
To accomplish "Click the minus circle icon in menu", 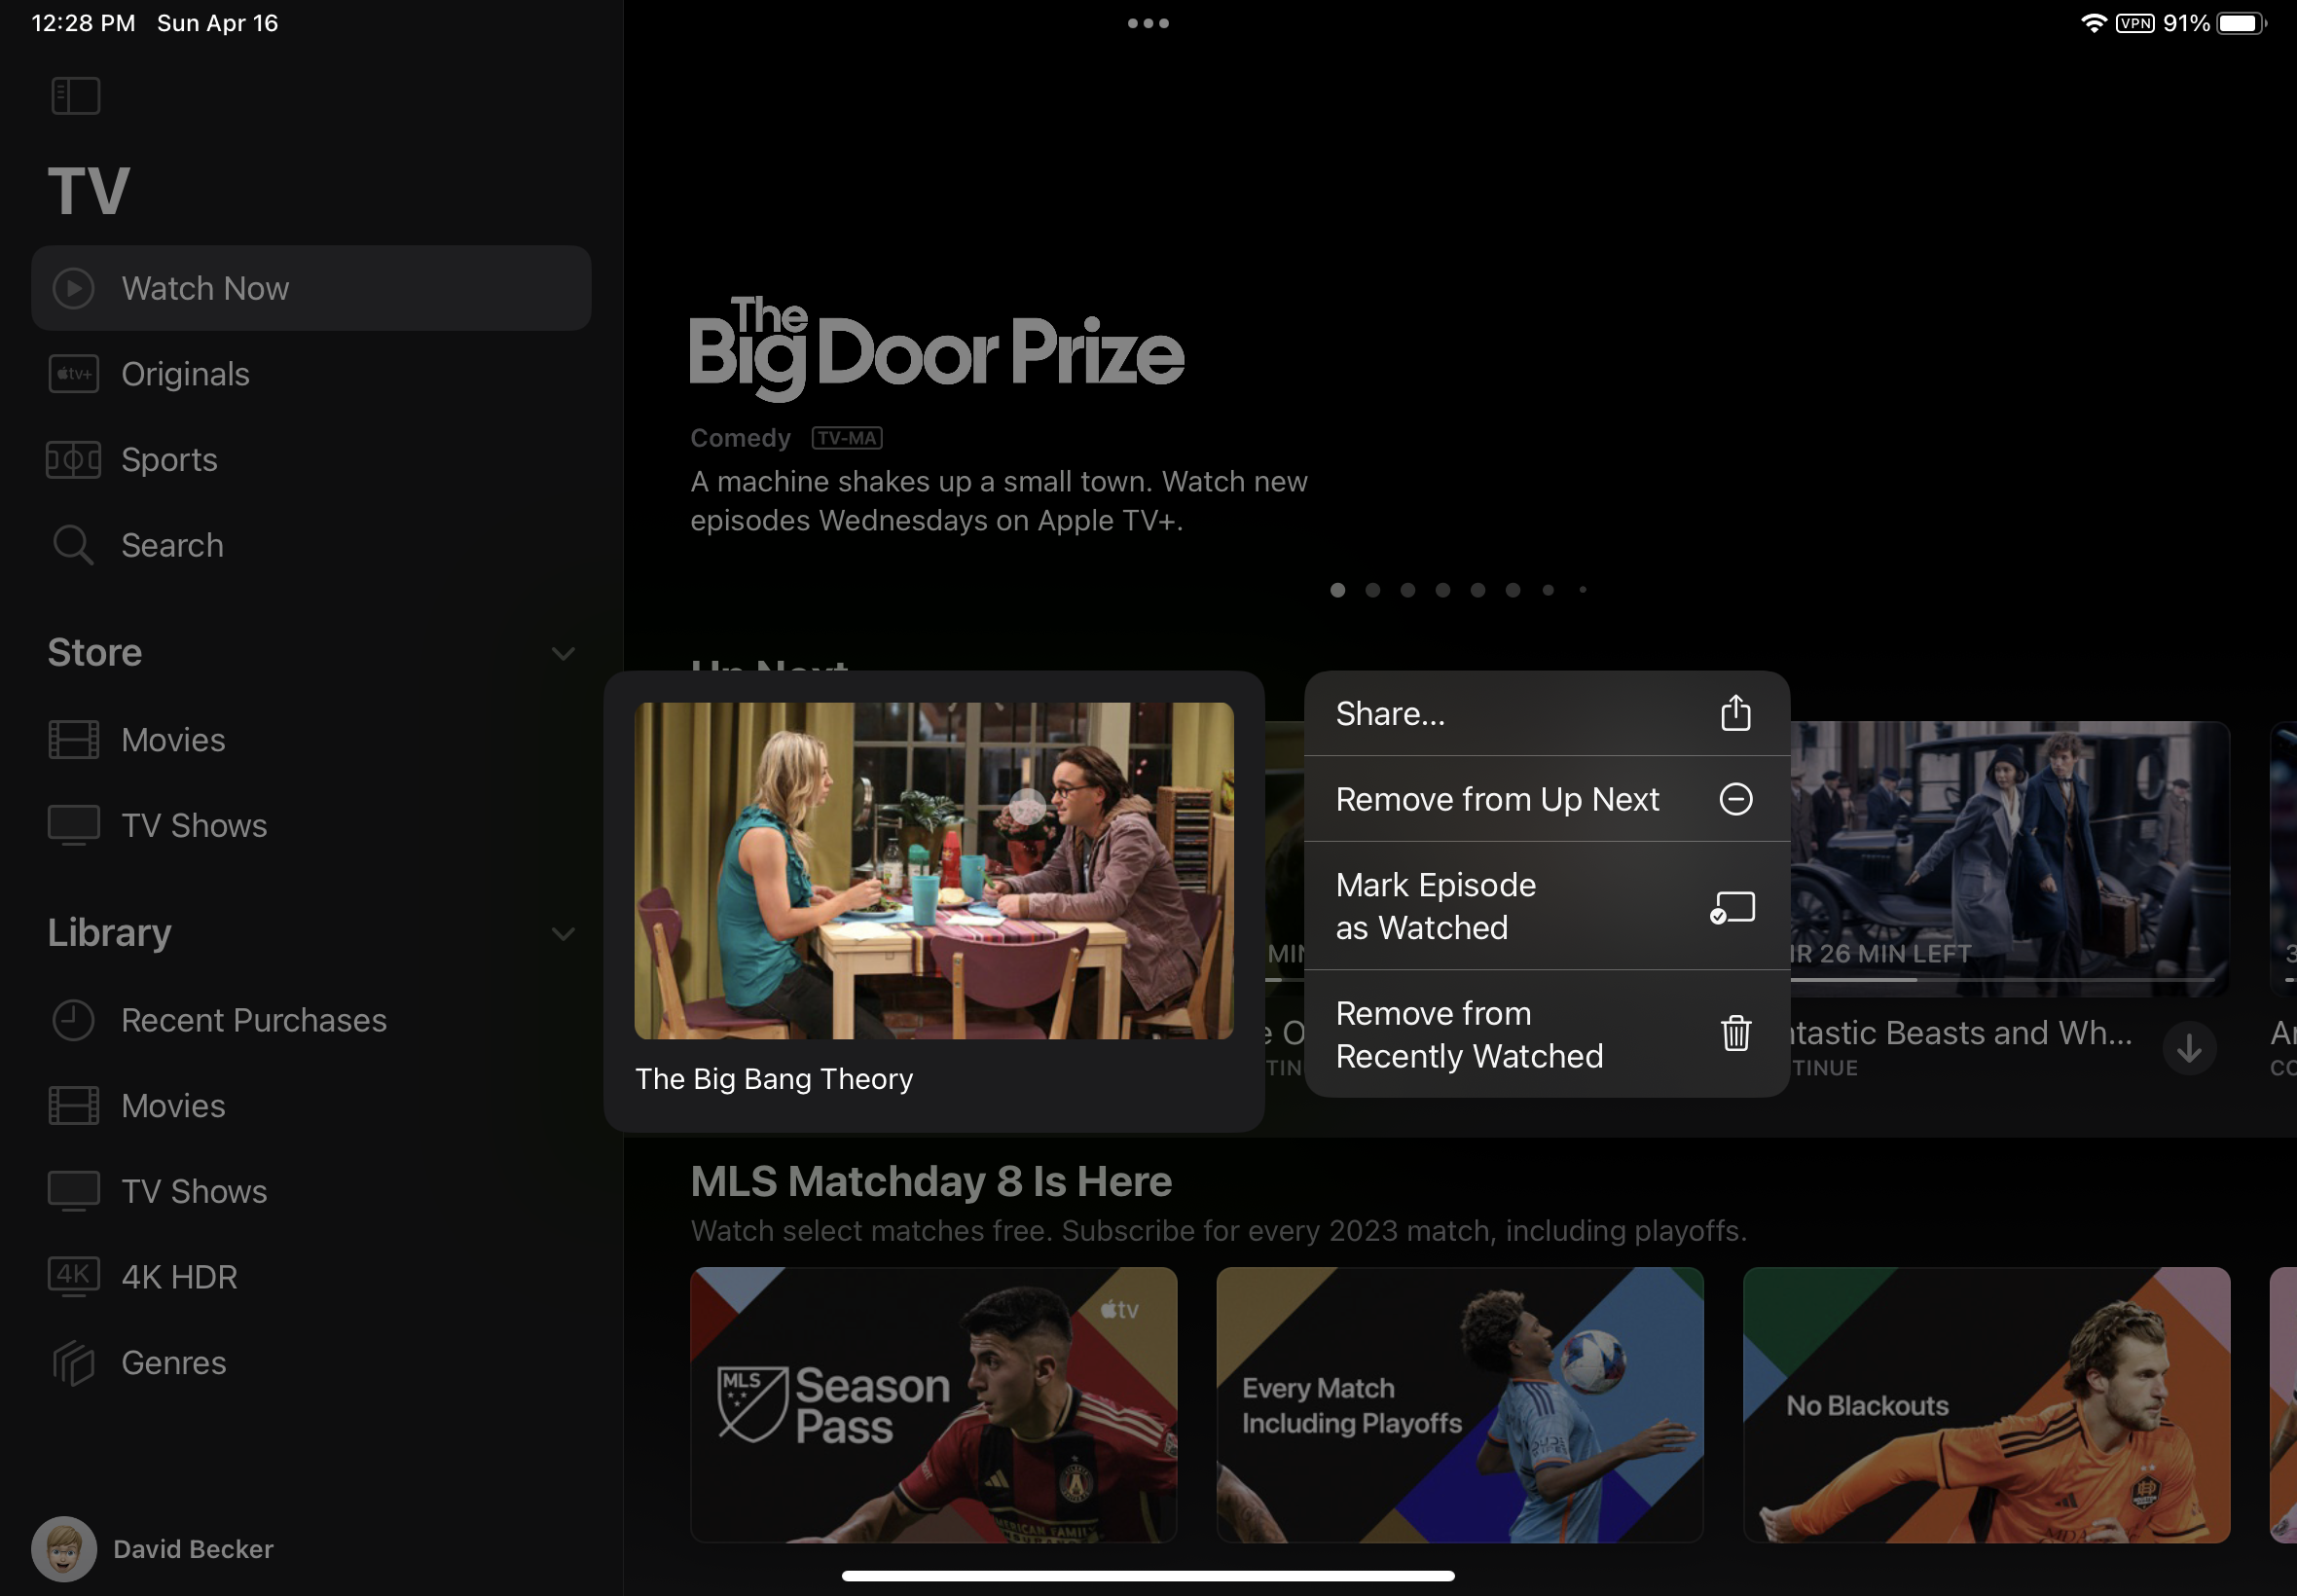I will coord(1735,799).
